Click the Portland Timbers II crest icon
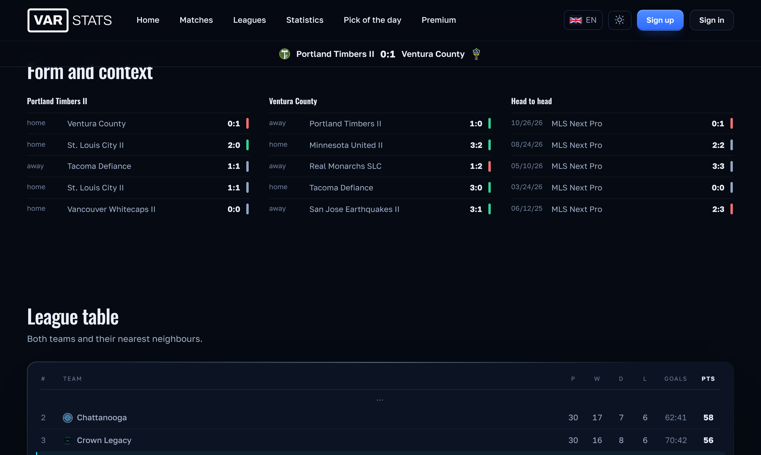 point(284,54)
